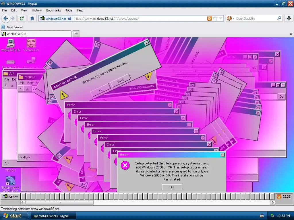The image size is (294, 220).
Task: Open Edit menu in /c/libs/ window
Action: coord(30,83)
